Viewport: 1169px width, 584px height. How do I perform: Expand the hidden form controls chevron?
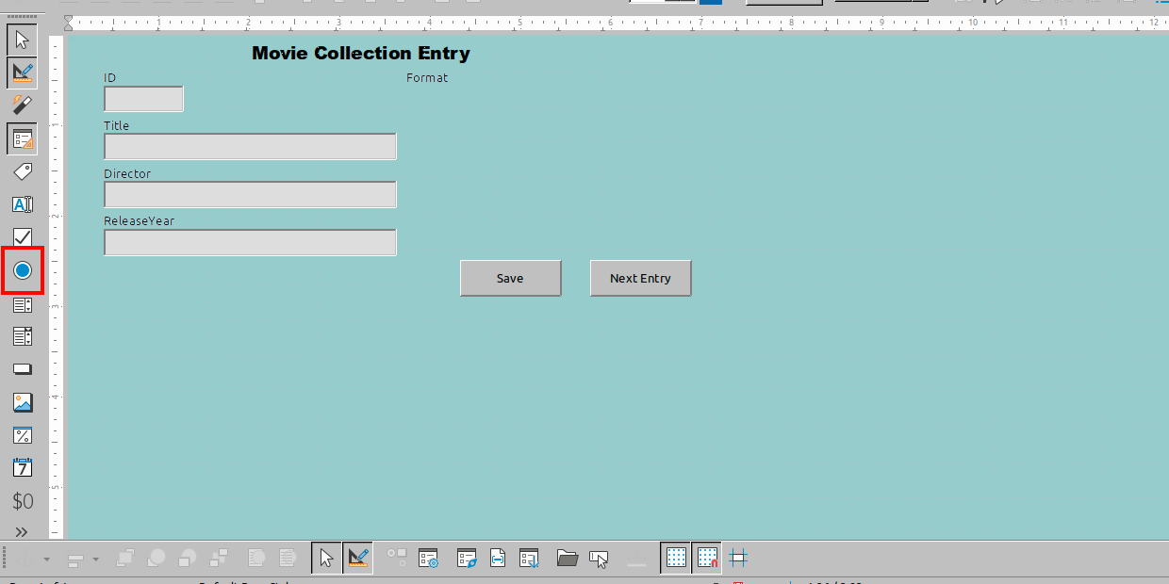[23, 532]
